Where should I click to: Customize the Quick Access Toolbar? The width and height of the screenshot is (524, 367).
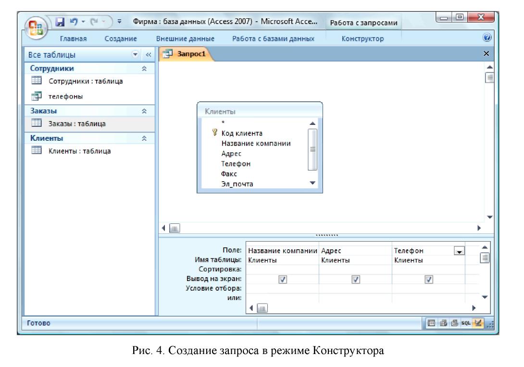(119, 22)
